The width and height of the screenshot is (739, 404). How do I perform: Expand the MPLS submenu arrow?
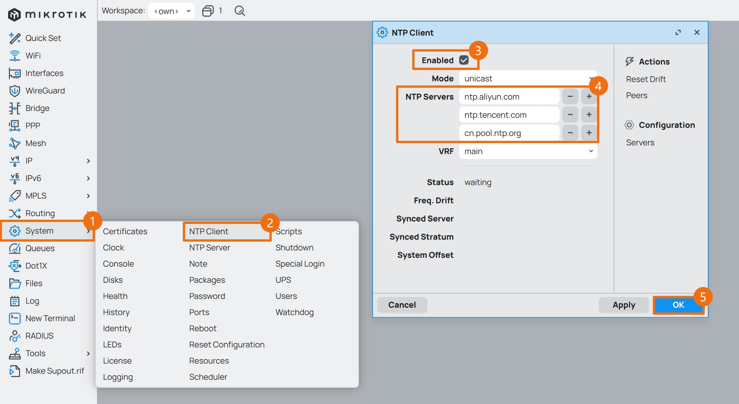[x=88, y=196]
